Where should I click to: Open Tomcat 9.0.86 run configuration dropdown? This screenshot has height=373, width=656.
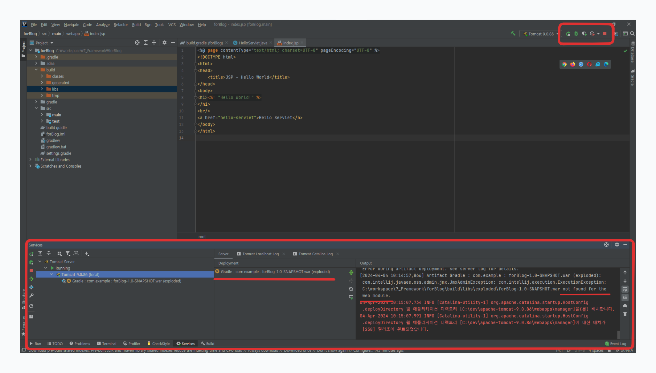(541, 34)
